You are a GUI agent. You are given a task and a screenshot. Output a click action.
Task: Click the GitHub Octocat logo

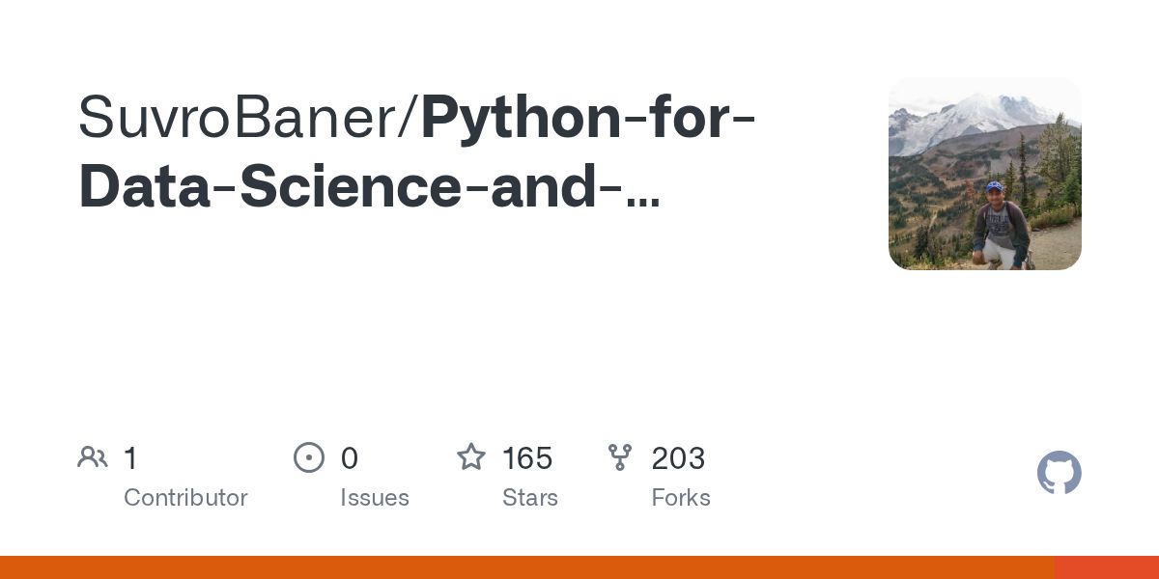click(x=1059, y=473)
